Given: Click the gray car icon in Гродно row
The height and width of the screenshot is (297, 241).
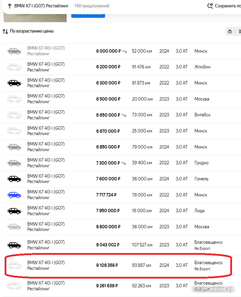Looking at the screenshot, I should click(x=14, y=163).
